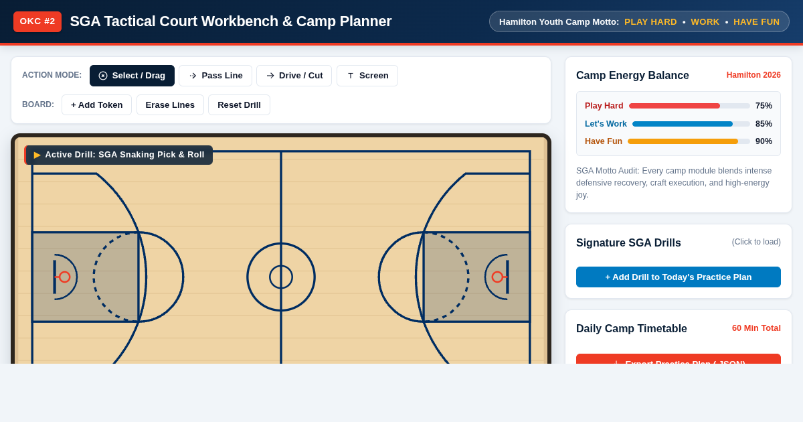Erase all lines on the board

tap(170, 104)
